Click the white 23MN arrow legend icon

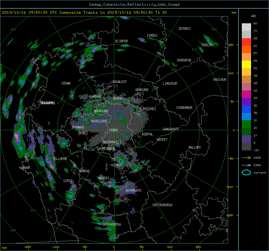246,165
